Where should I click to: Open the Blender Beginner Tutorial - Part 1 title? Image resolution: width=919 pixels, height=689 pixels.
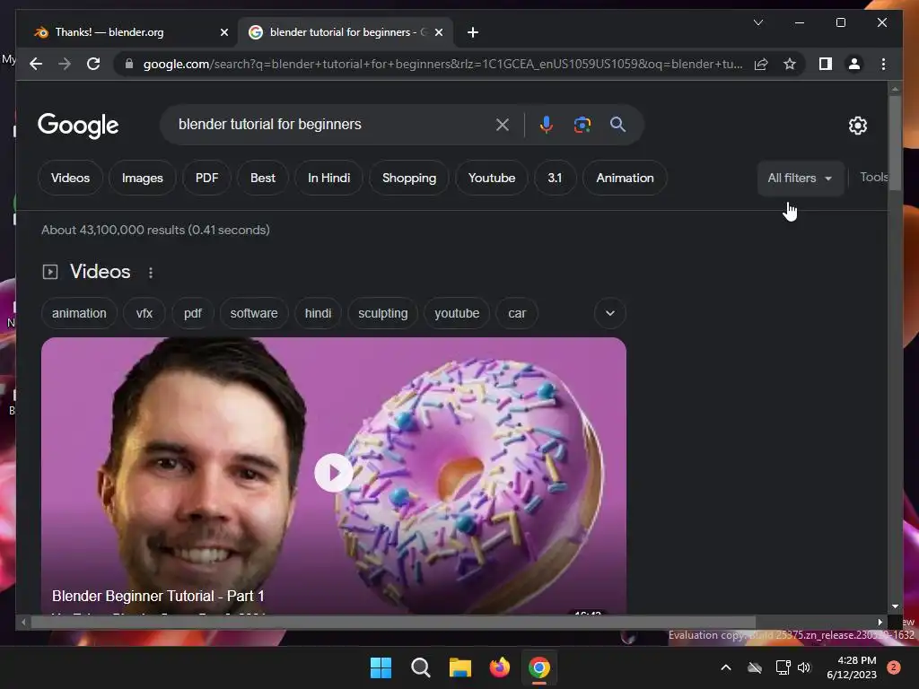tap(158, 596)
